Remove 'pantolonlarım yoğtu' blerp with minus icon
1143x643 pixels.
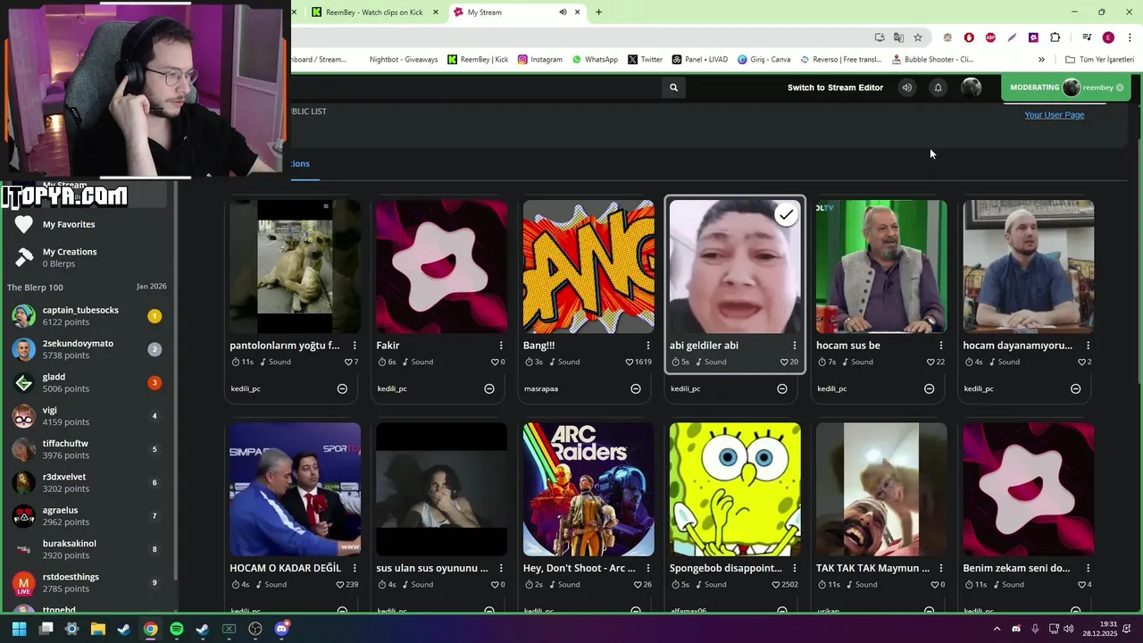point(342,388)
